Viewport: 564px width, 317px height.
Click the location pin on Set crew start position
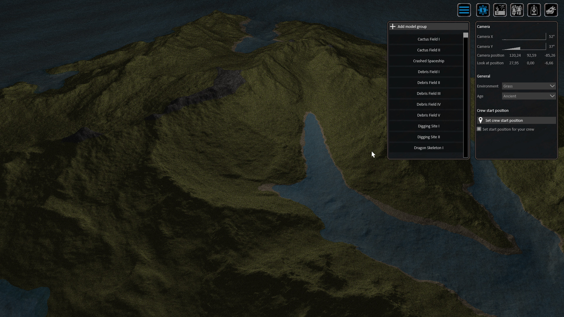(x=481, y=120)
